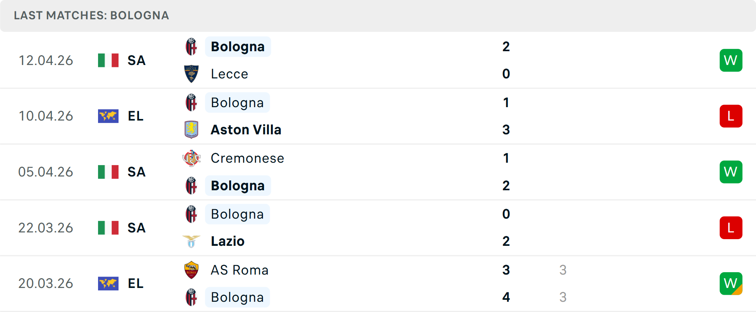The height and width of the screenshot is (312, 756).
Task: Click the W badge on the Cremonese match
Action: click(x=731, y=172)
